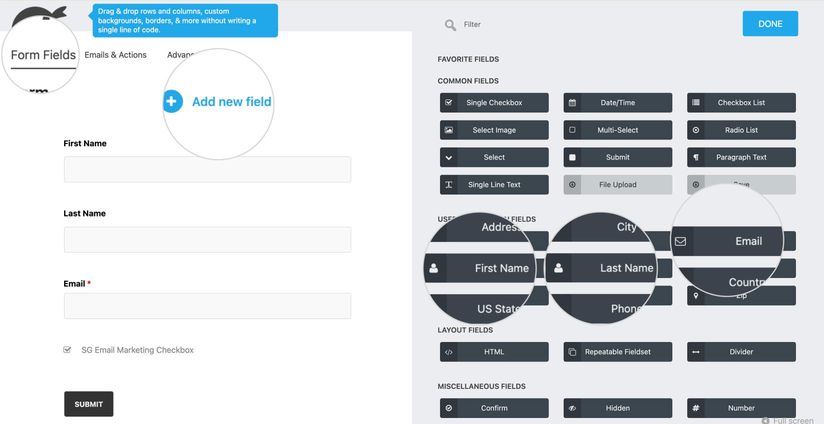Image resolution: width=824 pixels, height=424 pixels.
Task: Open the Advanced tab
Action: tap(181, 55)
